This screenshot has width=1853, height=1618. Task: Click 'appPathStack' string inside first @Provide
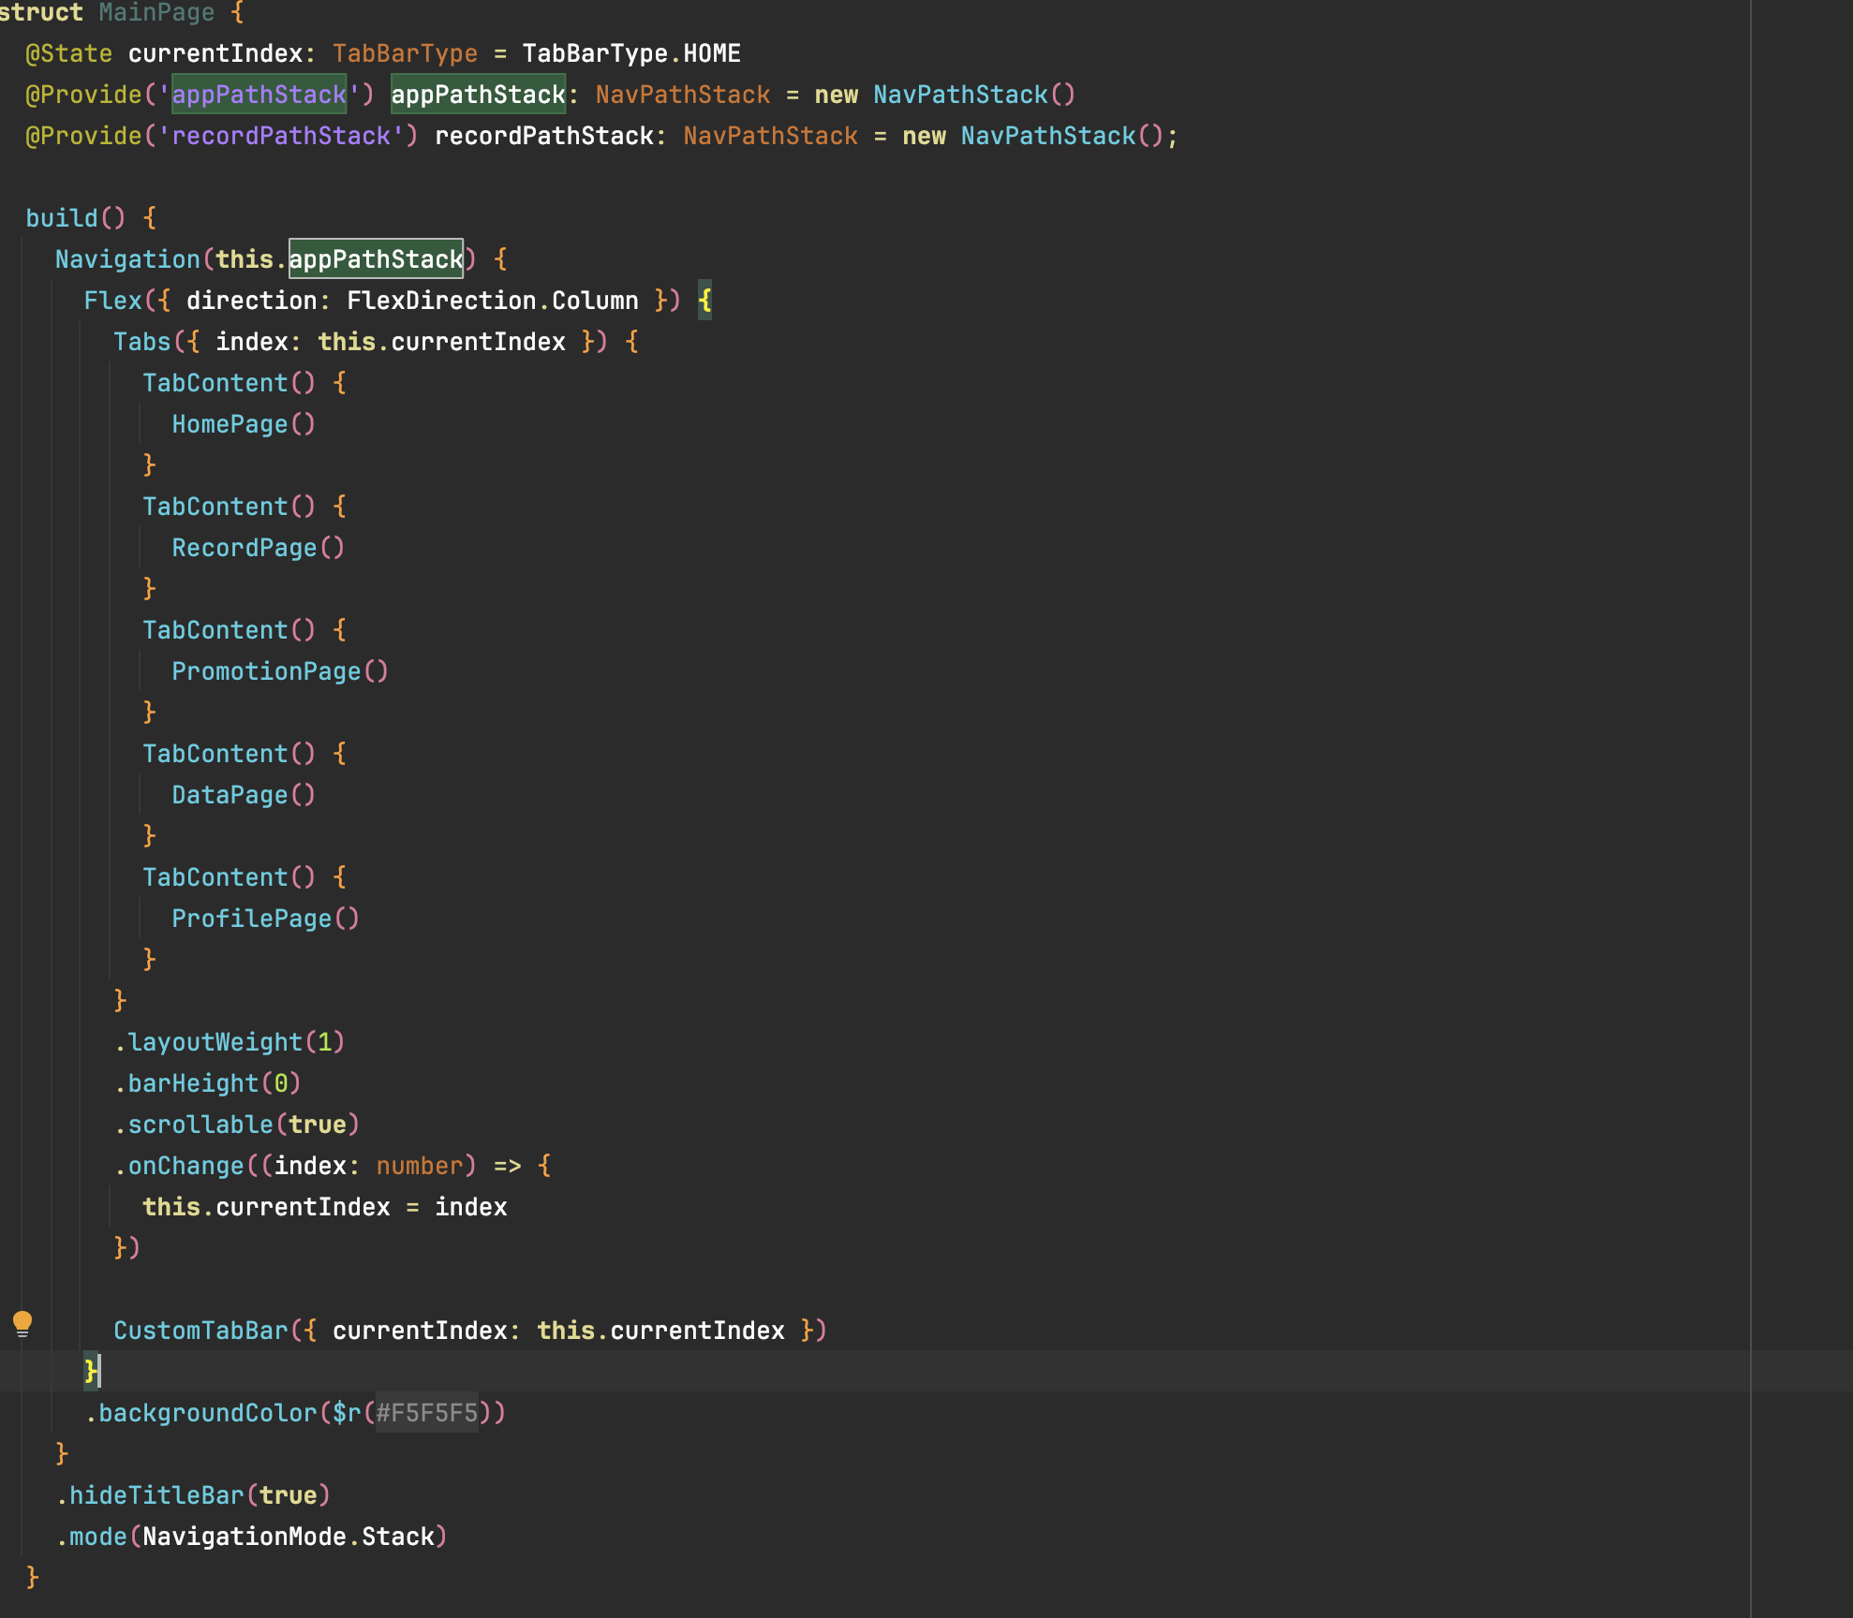pyautogui.click(x=259, y=95)
